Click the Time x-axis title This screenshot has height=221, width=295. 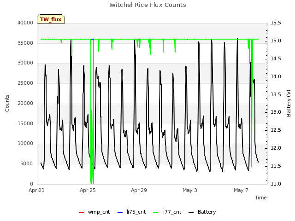tap(261, 198)
